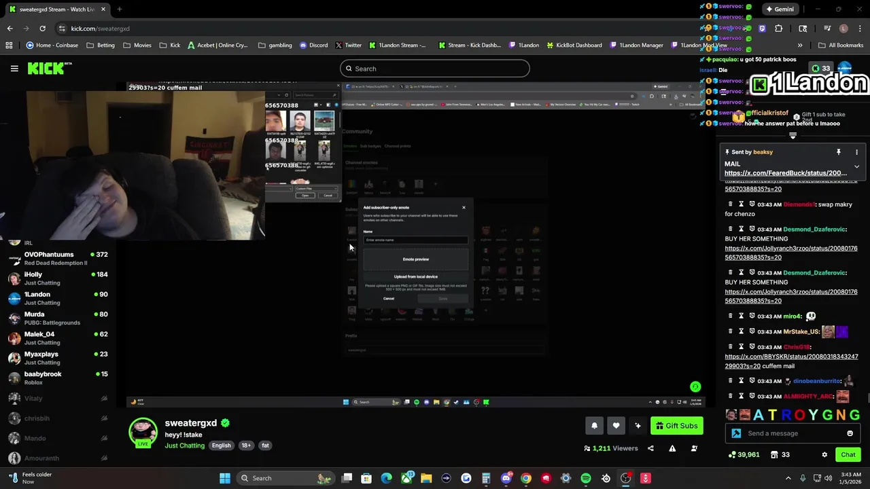Open the browser apps grid

(x=9, y=46)
